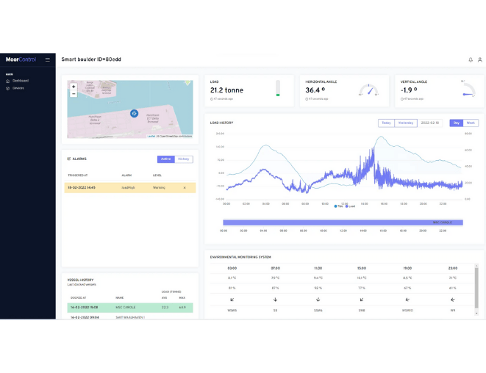Show Yesterday's load history

coord(406,123)
